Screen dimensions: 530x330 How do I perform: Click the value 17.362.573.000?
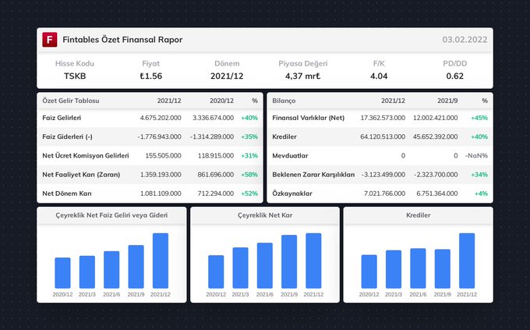coord(383,118)
